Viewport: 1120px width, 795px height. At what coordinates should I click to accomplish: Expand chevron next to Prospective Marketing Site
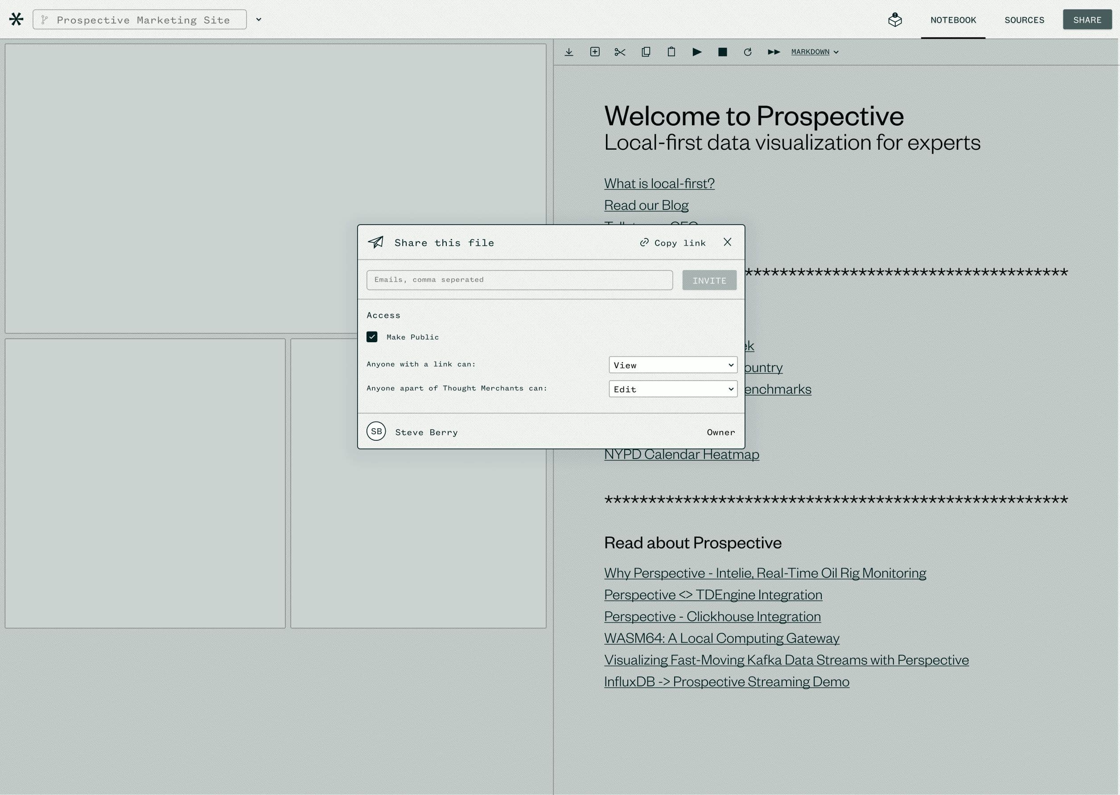pyautogui.click(x=259, y=20)
